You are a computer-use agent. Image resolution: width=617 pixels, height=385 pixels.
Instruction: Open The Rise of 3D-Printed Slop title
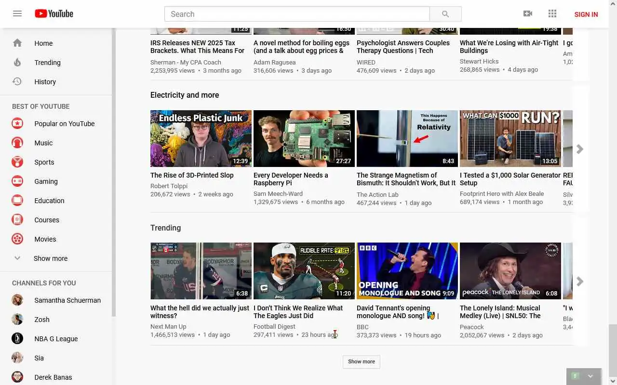tap(192, 175)
